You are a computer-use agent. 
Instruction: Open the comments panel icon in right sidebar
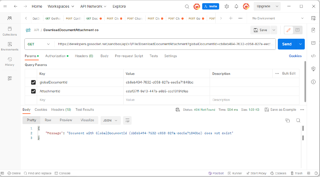tap(313, 43)
